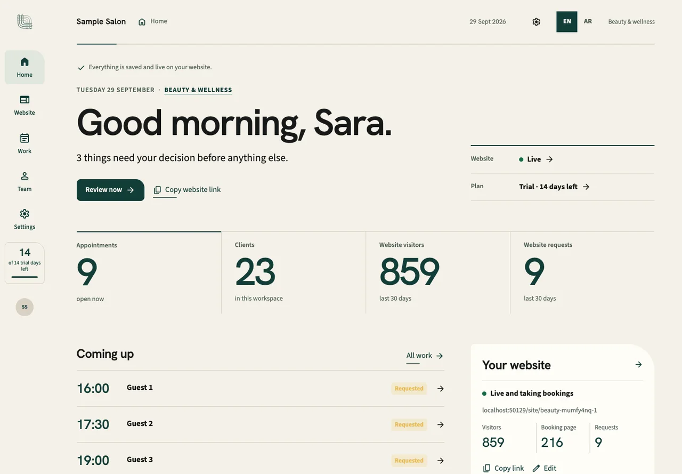Click the Good morning, Sara. heading

(x=234, y=123)
